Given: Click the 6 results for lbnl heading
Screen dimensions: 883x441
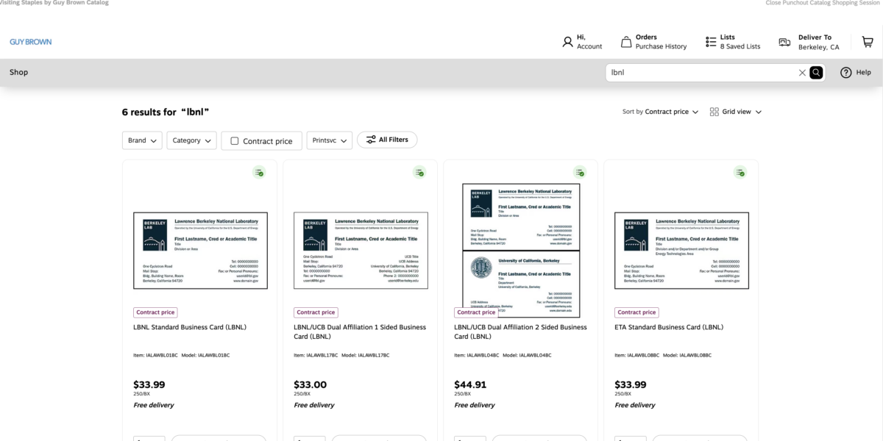Looking at the screenshot, I should 166,112.
